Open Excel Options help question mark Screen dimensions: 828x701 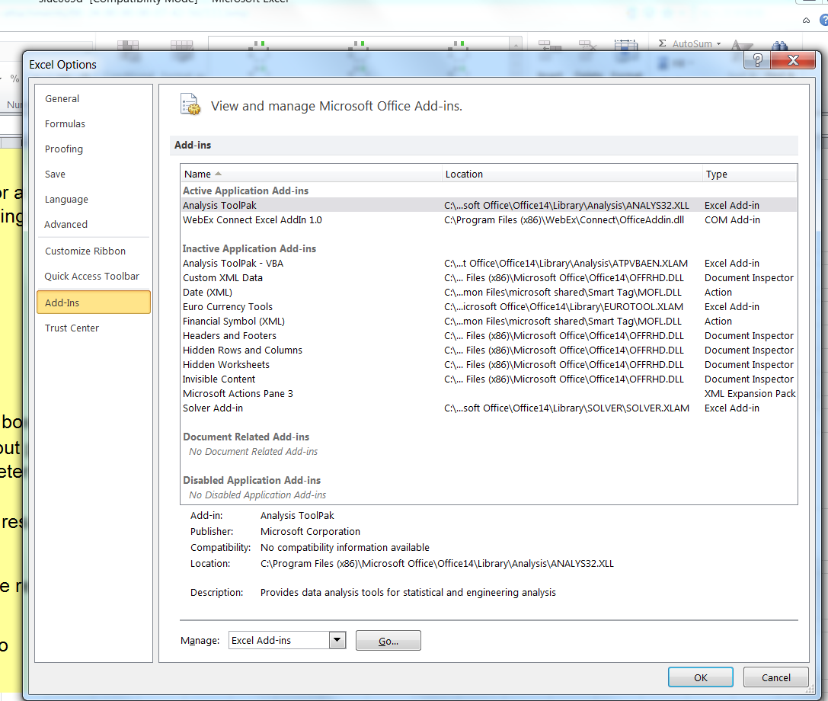758,60
